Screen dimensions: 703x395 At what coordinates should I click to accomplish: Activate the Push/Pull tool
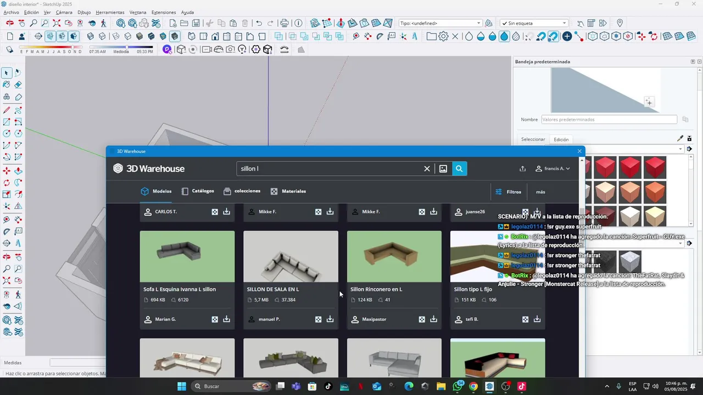point(18,171)
